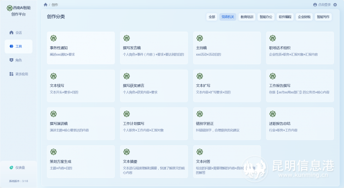Image resolution: width=344 pixels, height=188 pixels.
Task: Open 更多应用 grid icon in the sidebar
Action: (x=11, y=74)
